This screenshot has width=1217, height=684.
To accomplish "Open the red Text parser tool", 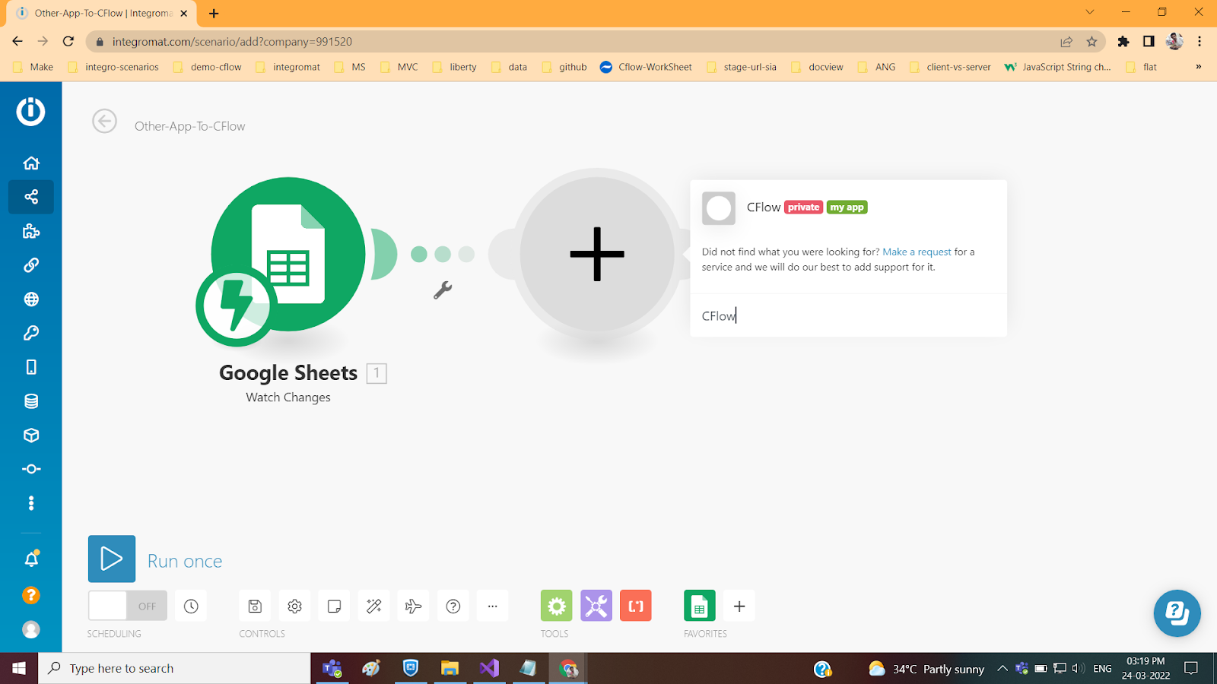I will [636, 606].
